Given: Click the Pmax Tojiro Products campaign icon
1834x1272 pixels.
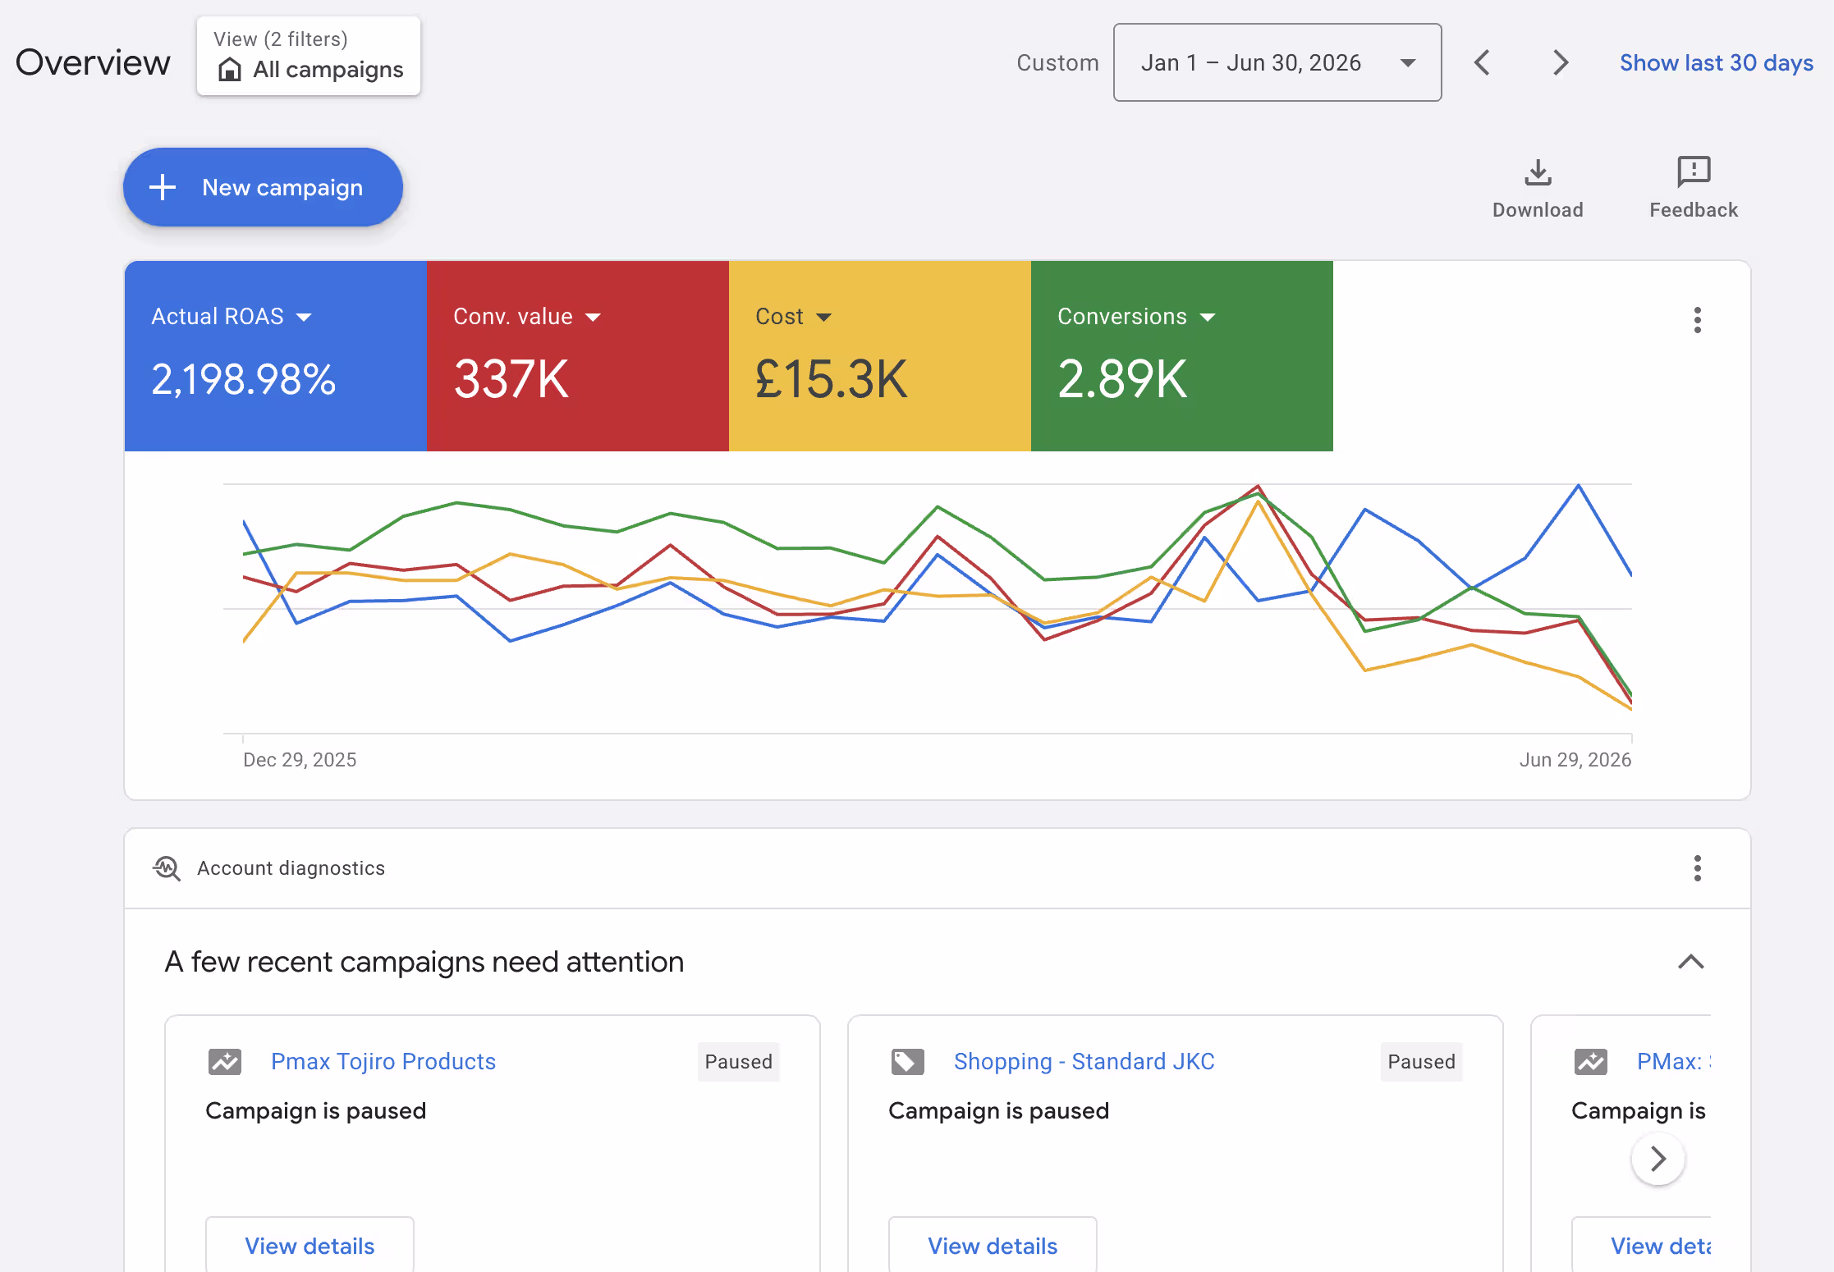Looking at the screenshot, I should pos(224,1061).
